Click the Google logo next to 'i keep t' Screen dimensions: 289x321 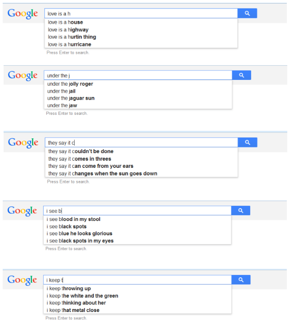coord(22,280)
